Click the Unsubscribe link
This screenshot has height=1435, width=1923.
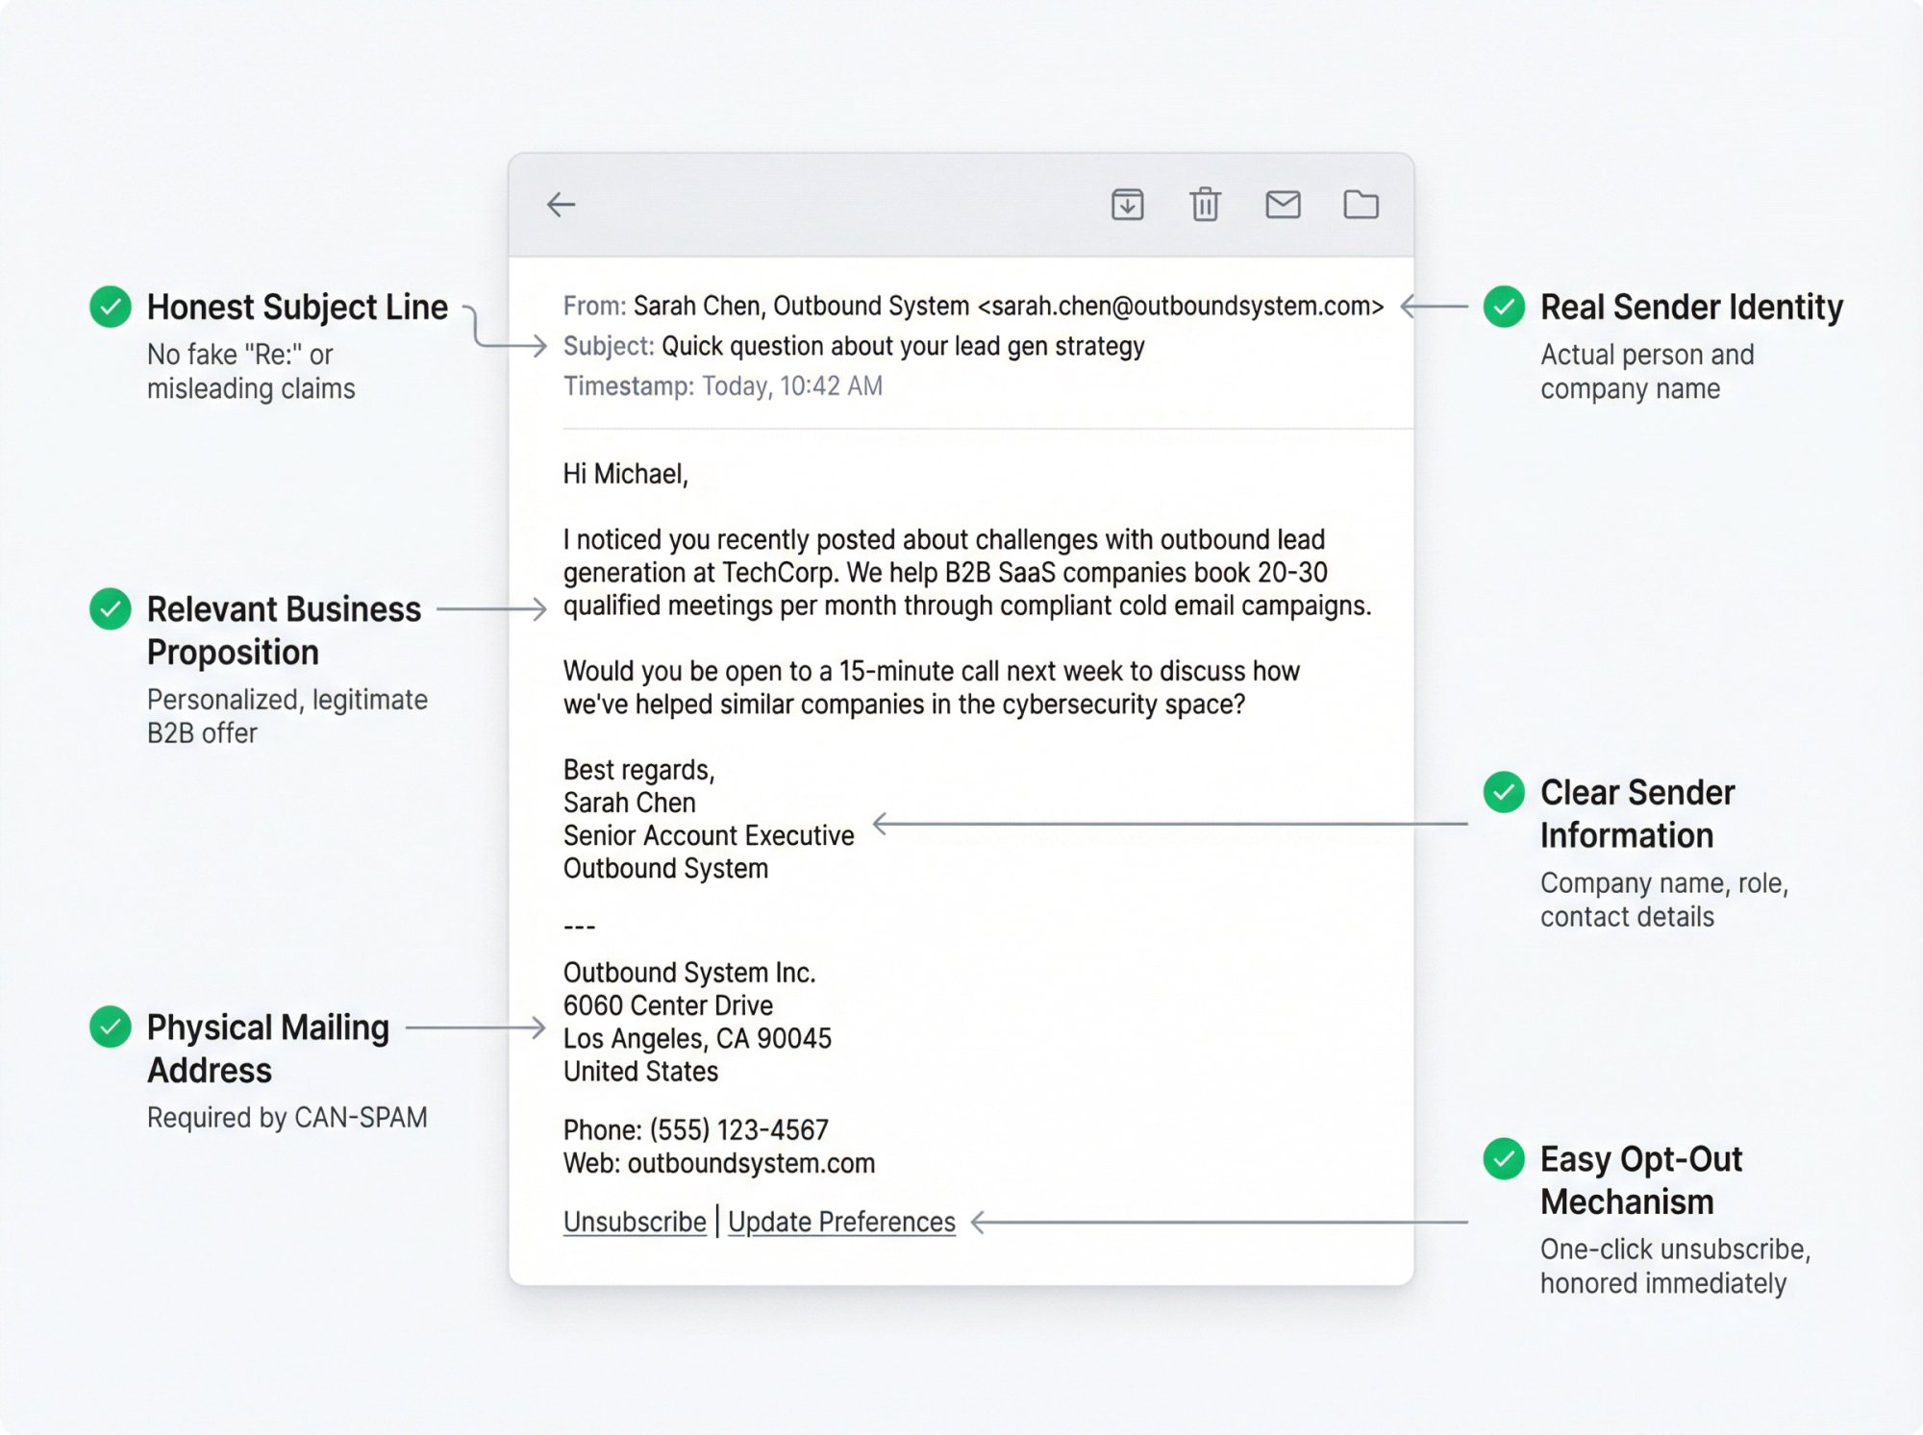[x=635, y=1221]
